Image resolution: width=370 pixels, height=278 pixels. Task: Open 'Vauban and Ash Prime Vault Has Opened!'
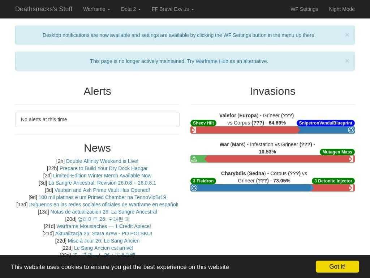pyautogui.click(x=102, y=190)
